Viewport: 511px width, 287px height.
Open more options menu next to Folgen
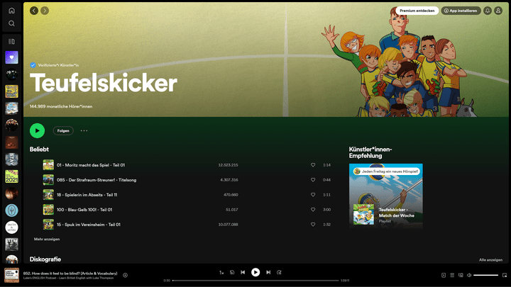pos(84,130)
